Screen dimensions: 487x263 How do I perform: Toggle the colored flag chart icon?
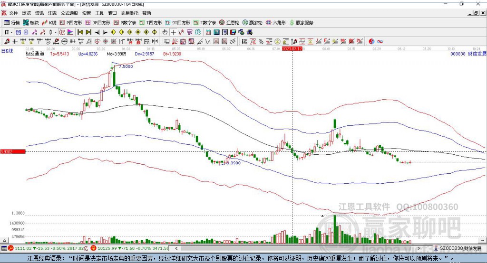[70, 32]
